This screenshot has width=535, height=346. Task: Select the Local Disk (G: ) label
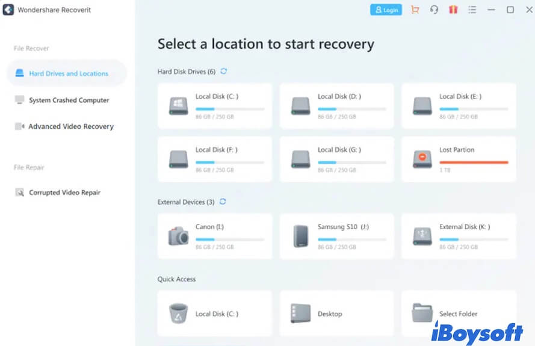pos(339,150)
